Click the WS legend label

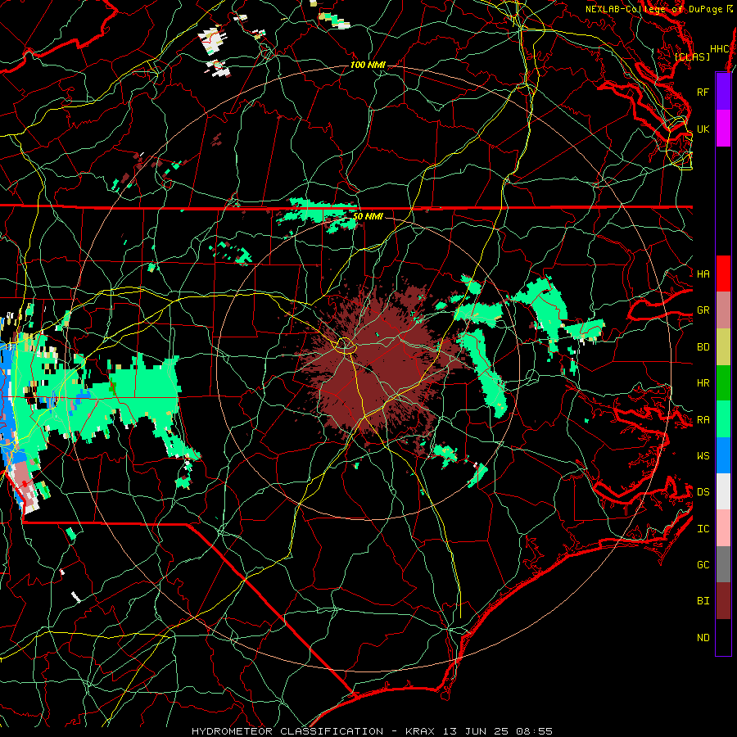[703, 455]
